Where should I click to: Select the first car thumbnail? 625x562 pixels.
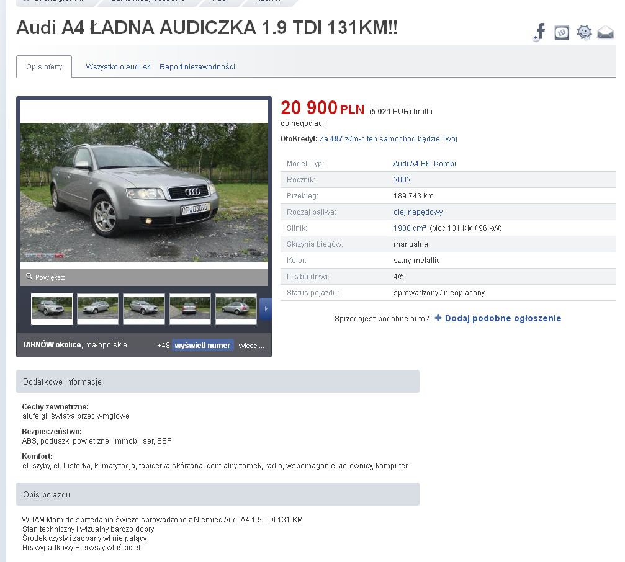click(x=52, y=309)
